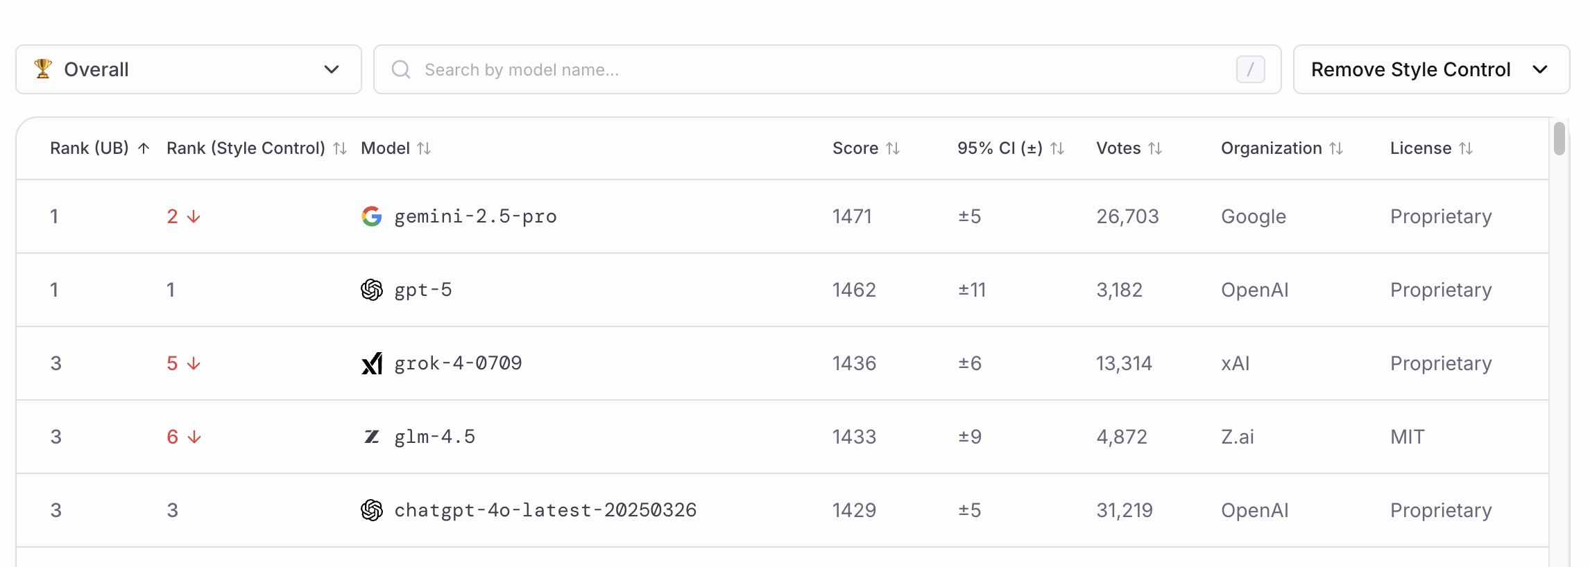1590x567 pixels.
Task: Click the OpenAI logo next to gpt-5
Action: (372, 290)
